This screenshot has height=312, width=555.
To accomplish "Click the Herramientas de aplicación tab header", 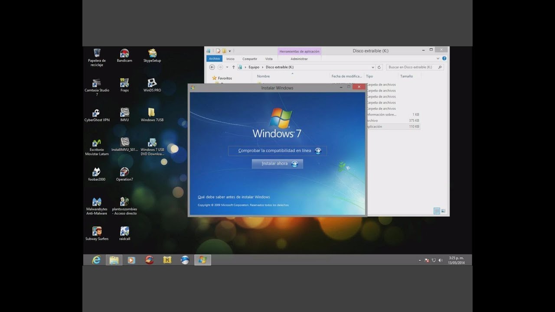I will [299, 51].
